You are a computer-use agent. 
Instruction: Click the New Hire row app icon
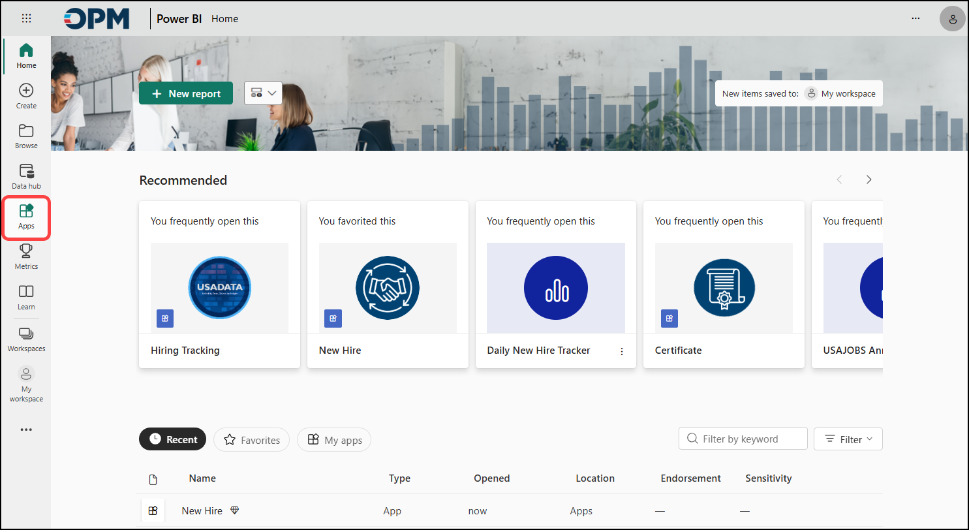(x=153, y=510)
